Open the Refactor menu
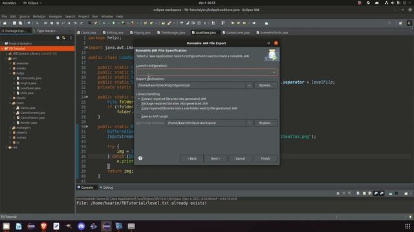The image size is (414, 232). coord(39,17)
